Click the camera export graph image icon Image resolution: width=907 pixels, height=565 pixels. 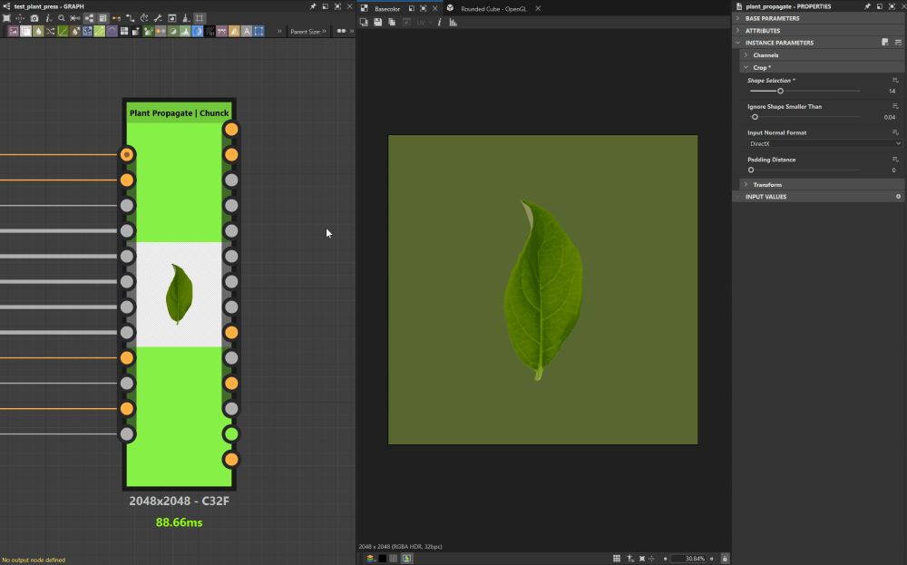click(x=34, y=18)
